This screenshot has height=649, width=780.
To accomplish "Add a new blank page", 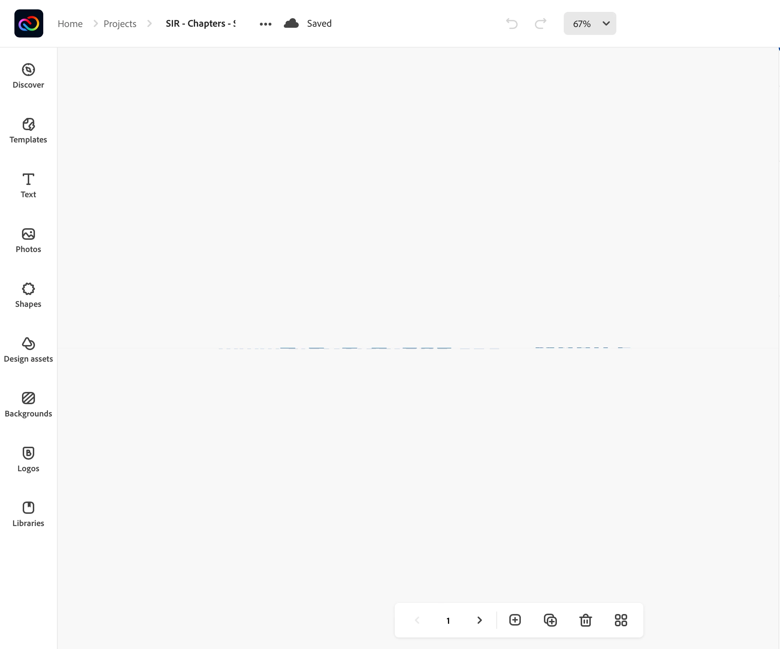I will (x=515, y=620).
